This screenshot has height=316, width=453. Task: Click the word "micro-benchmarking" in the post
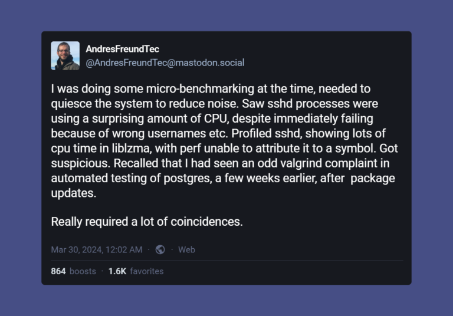click(200, 89)
